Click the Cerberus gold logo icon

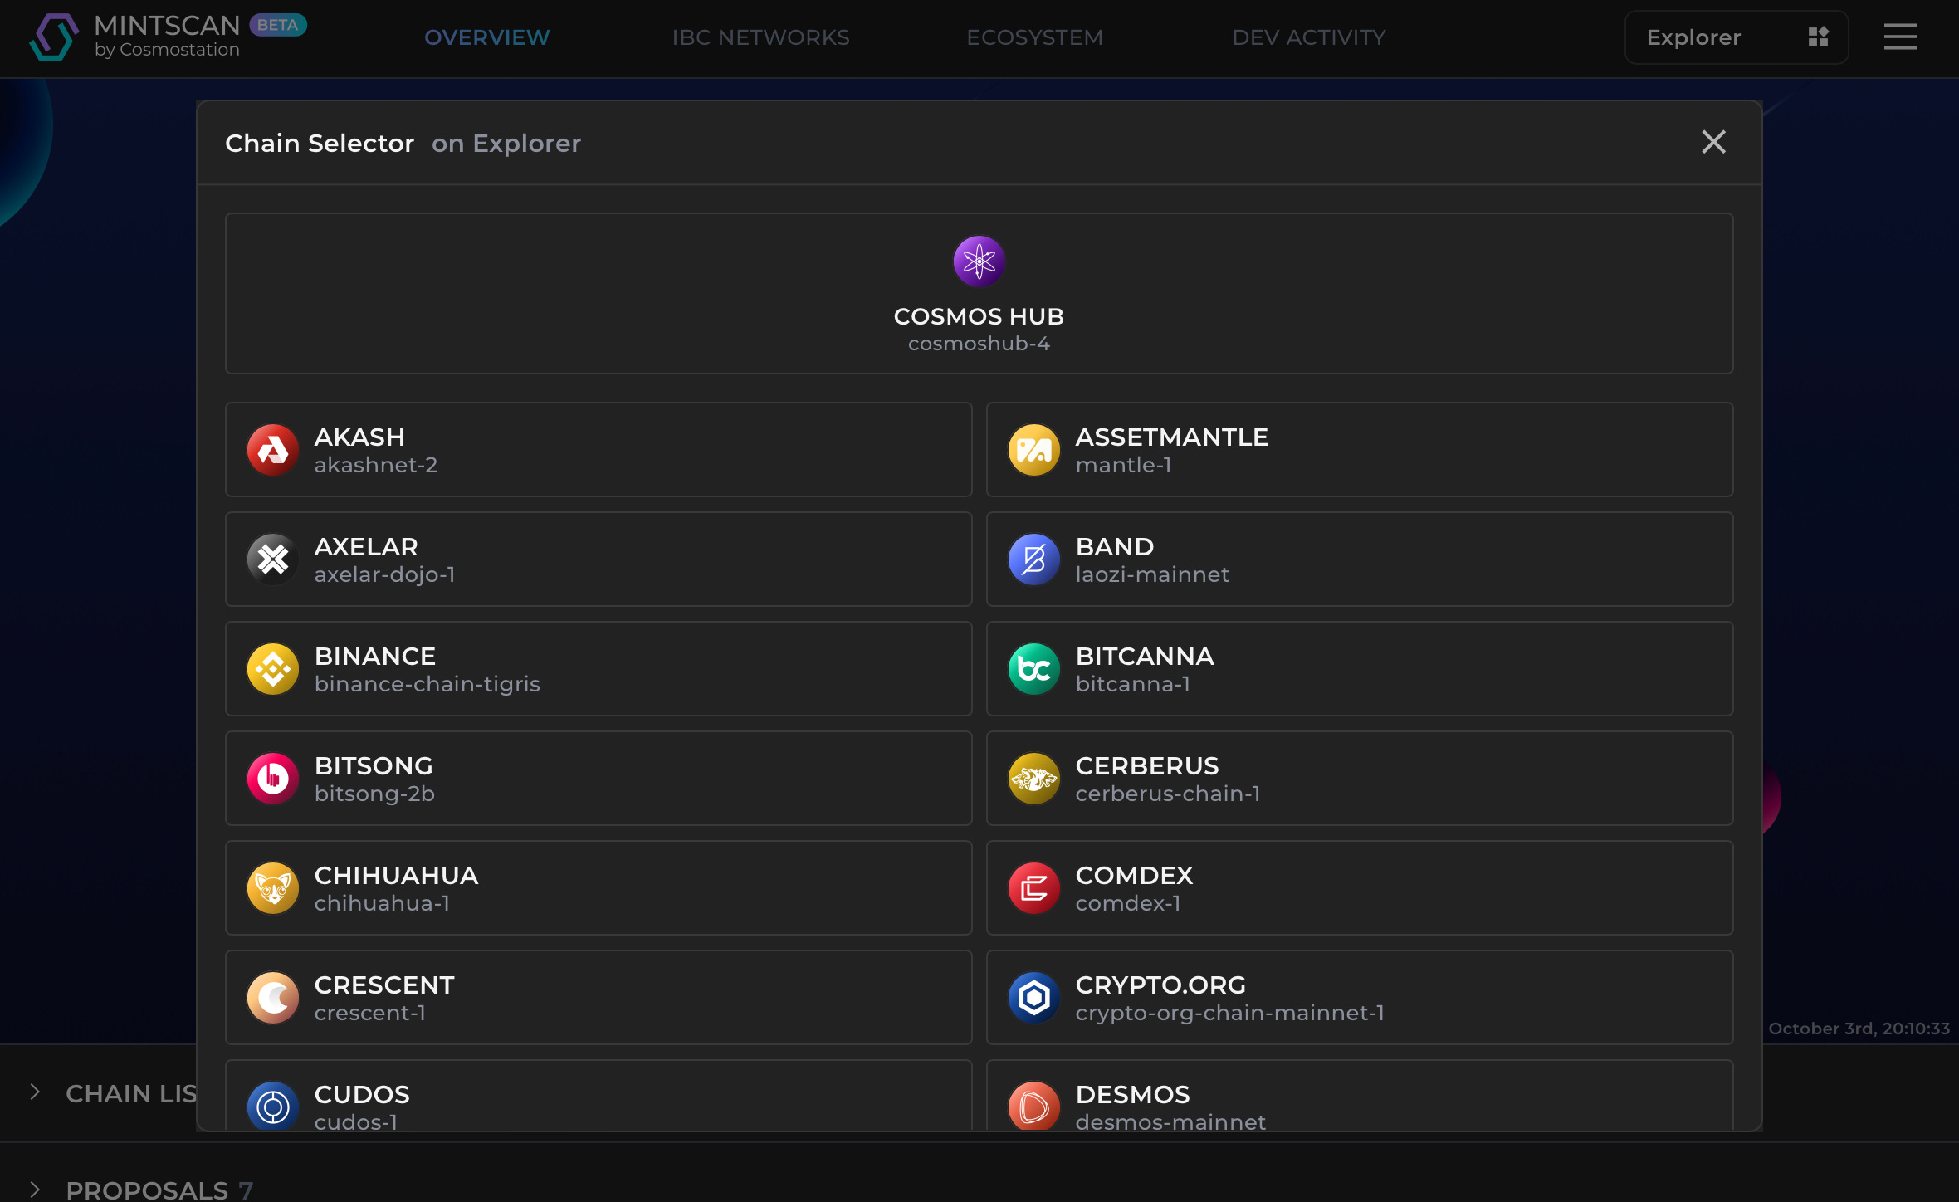1033,779
